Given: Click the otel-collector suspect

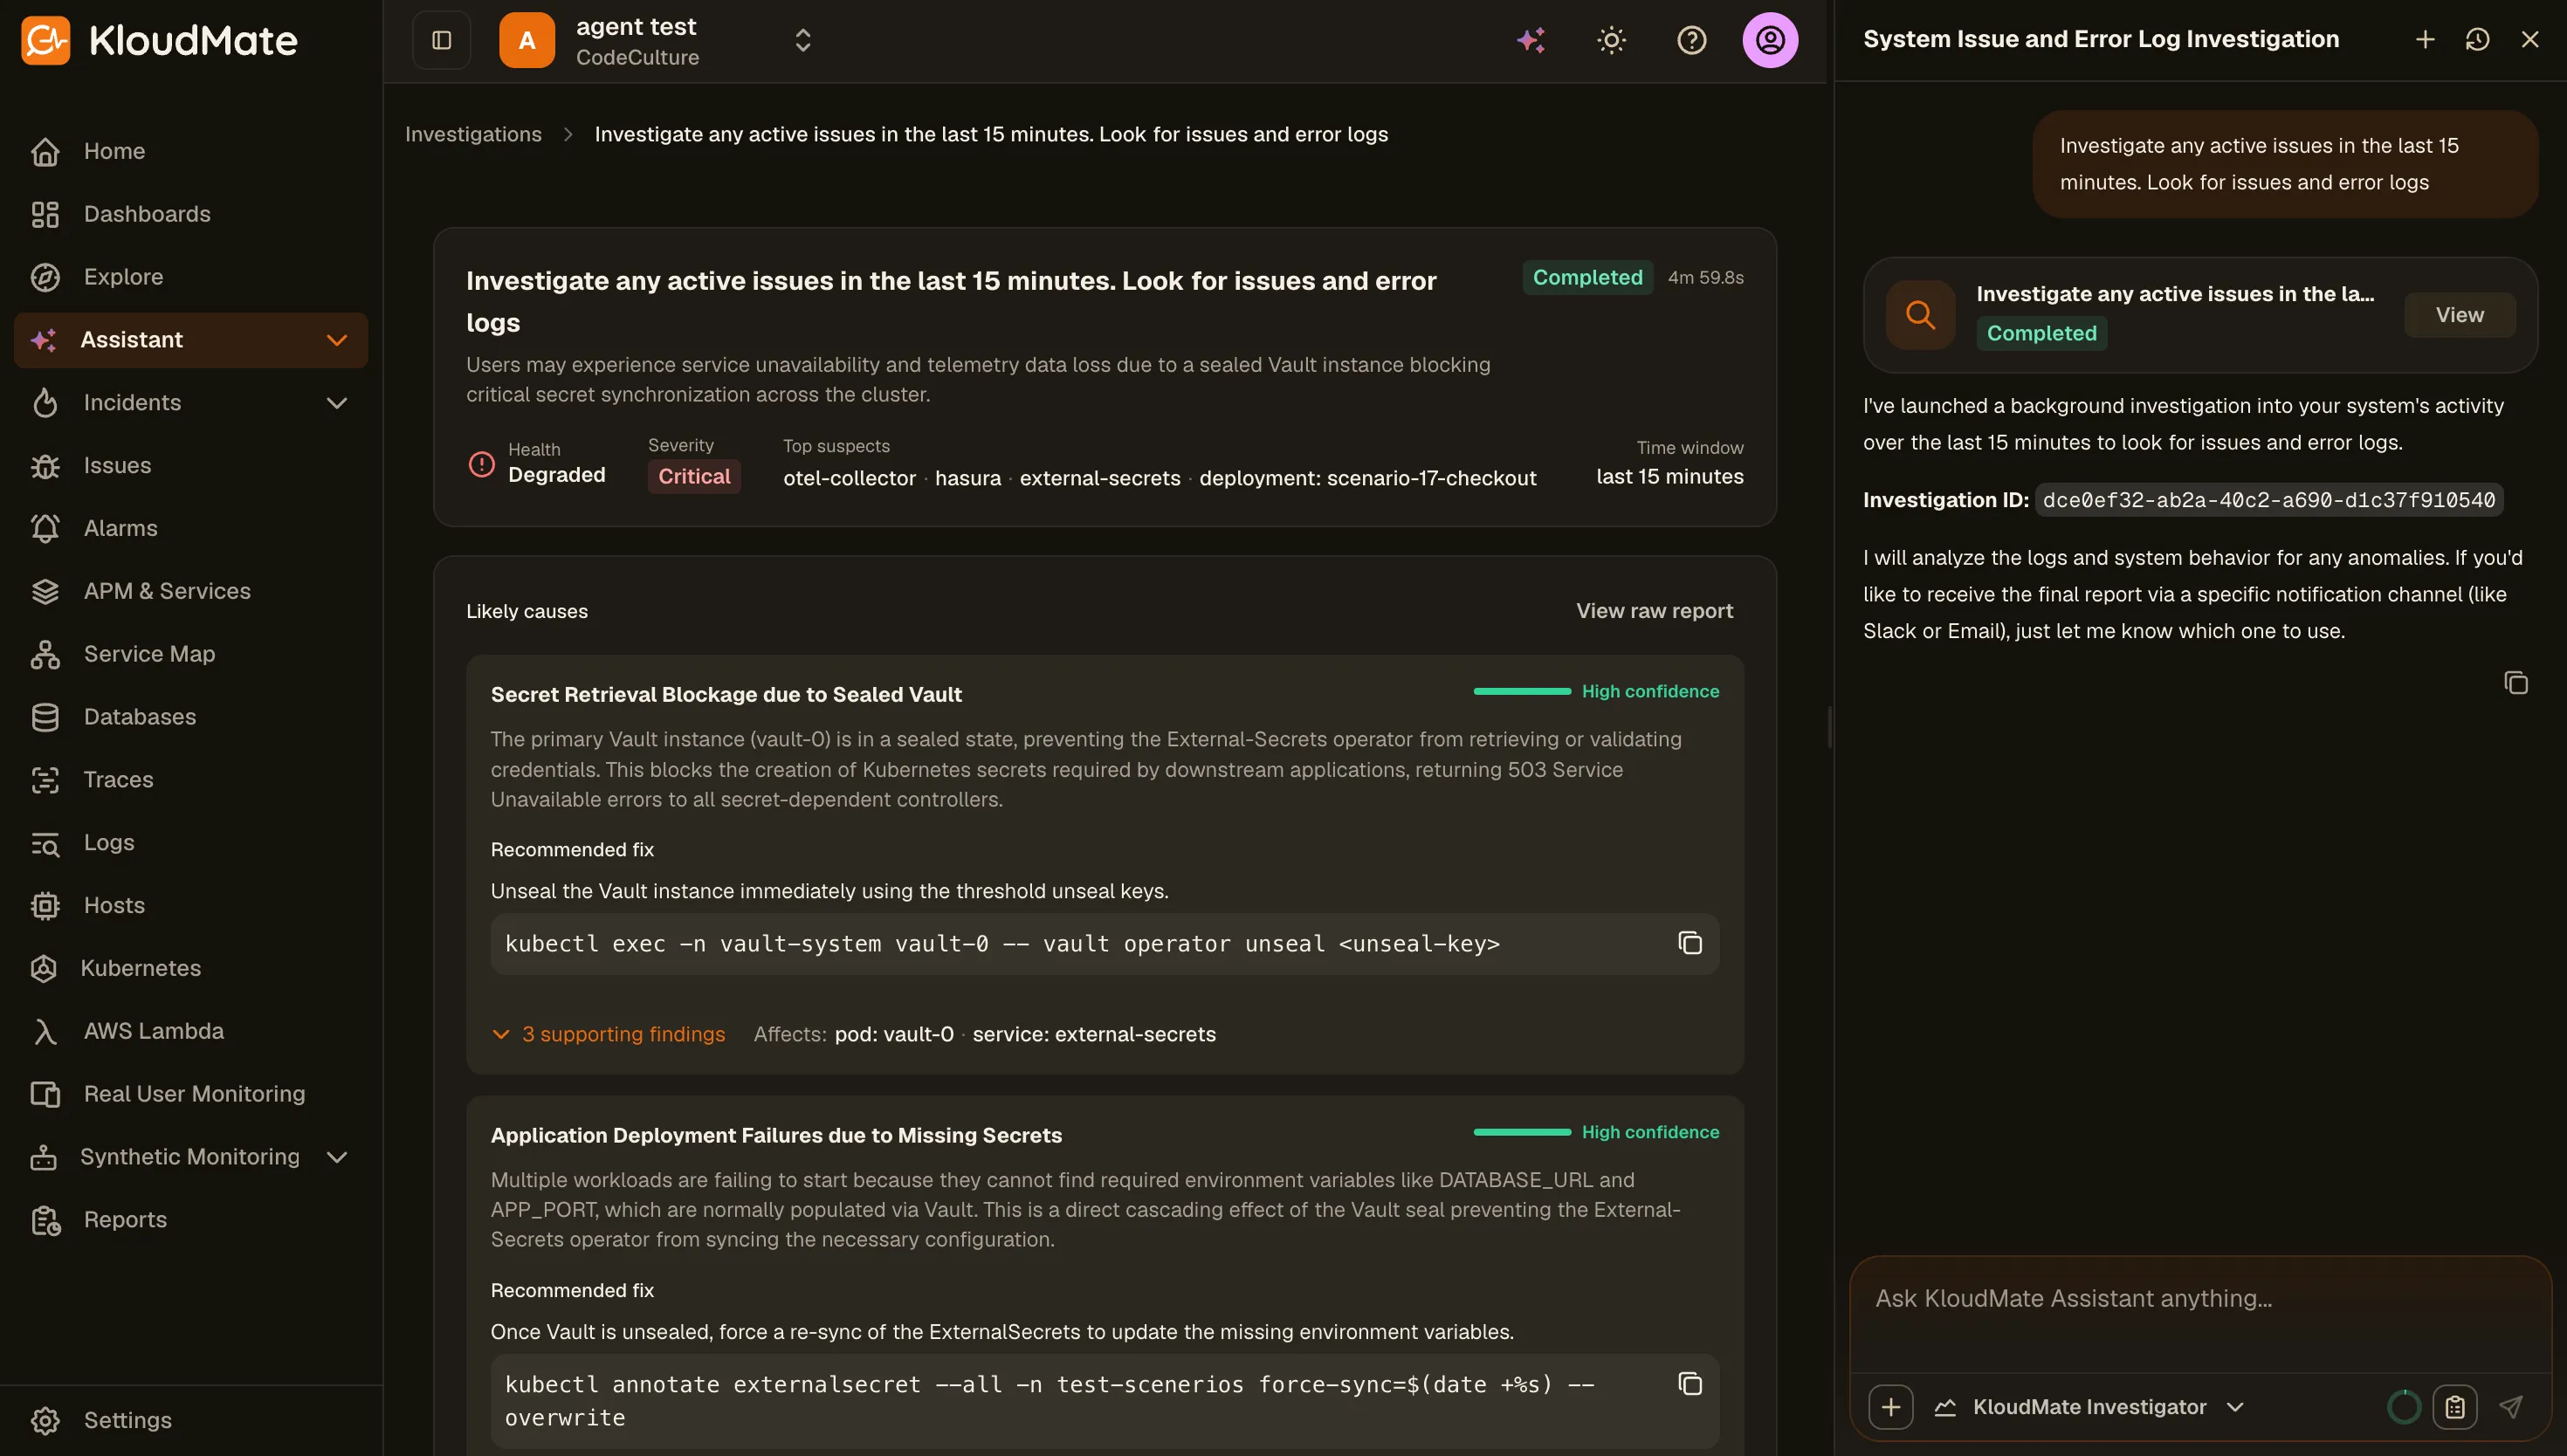Looking at the screenshot, I should (x=849, y=478).
